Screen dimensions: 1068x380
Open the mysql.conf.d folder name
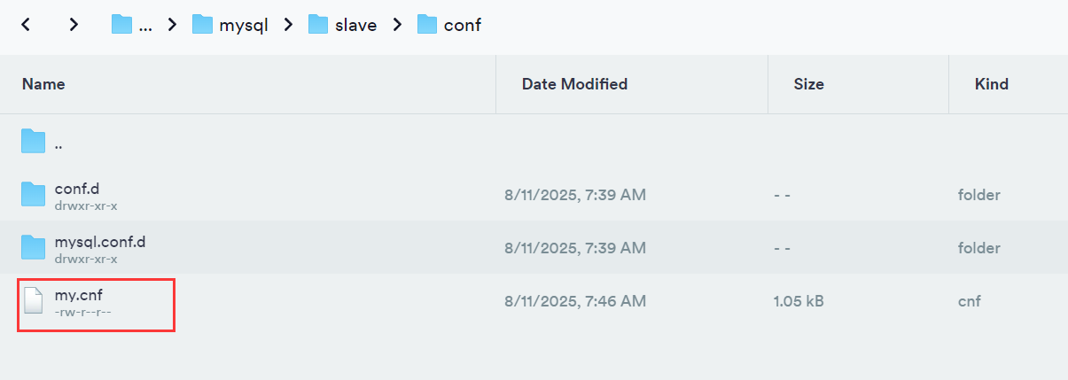[99, 240]
